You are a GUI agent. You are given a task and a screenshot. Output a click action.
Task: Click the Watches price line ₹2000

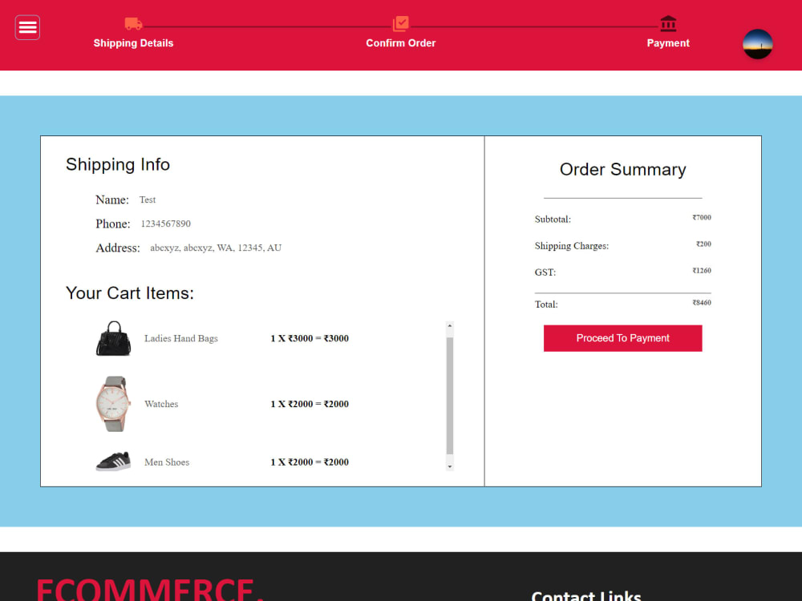310,404
